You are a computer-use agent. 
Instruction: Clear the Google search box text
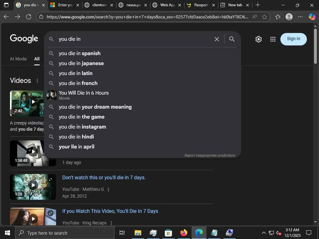pyautogui.click(x=217, y=39)
